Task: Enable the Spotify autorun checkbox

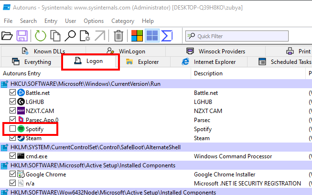Action: coord(12,128)
